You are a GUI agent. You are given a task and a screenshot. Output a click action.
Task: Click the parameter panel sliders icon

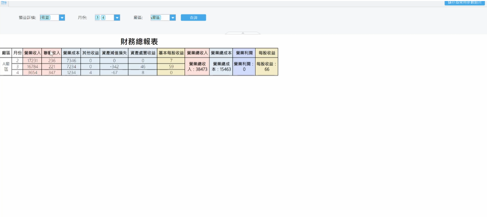click(4, 3)
